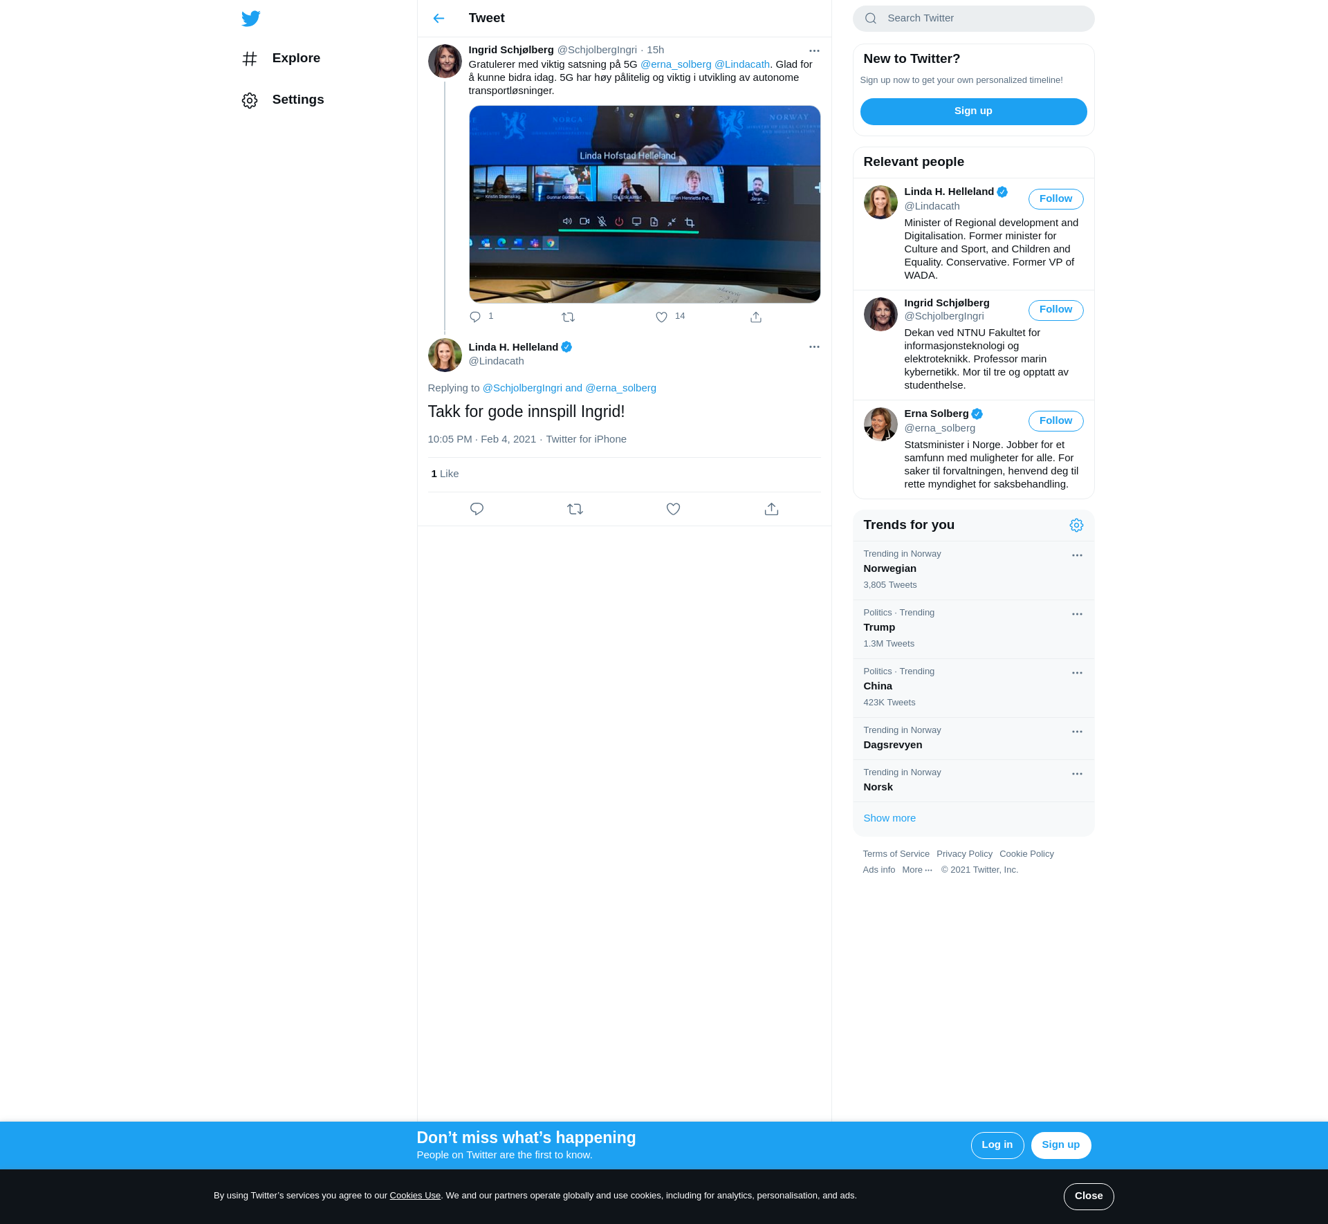Viewport: 1328px width, 1224px height.
Task: Open Linda H. Helleland's avatar in Relevant people
Action: [x=880, y=202]
